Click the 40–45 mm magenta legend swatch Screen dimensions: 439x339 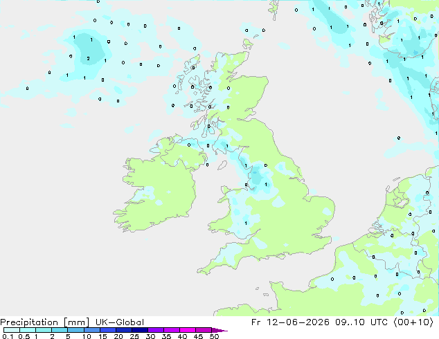pos(188,330)
